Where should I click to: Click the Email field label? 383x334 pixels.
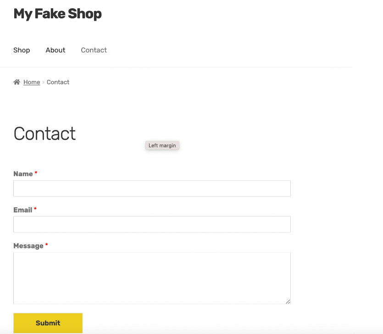pyautogui.click(x=22, y=210)
